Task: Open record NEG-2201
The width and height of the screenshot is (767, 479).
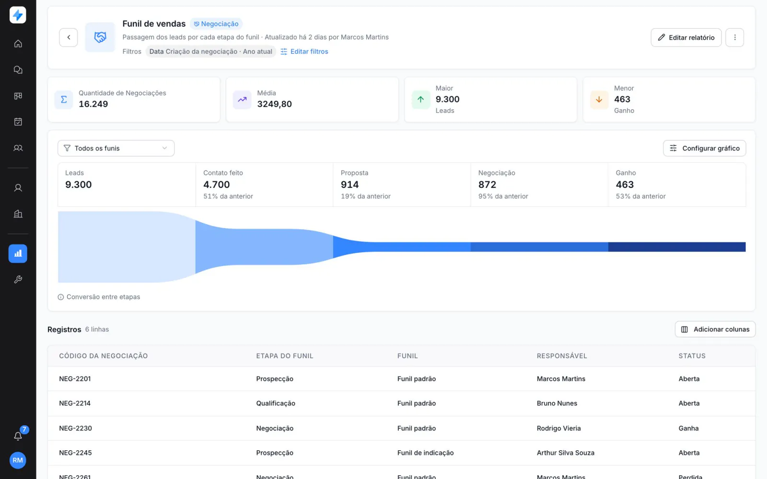Action: pos(401,379)
